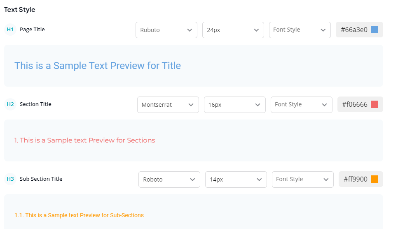
Task: Click the red #f06666 color swatch
Action: point(375,104)
